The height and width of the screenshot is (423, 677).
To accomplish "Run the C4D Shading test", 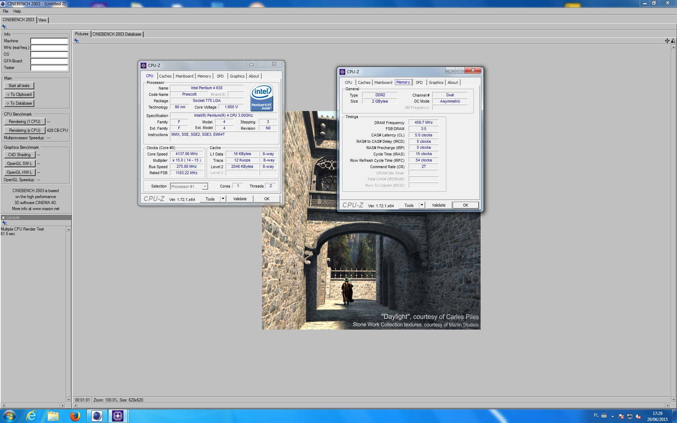I will click(20, 155).
